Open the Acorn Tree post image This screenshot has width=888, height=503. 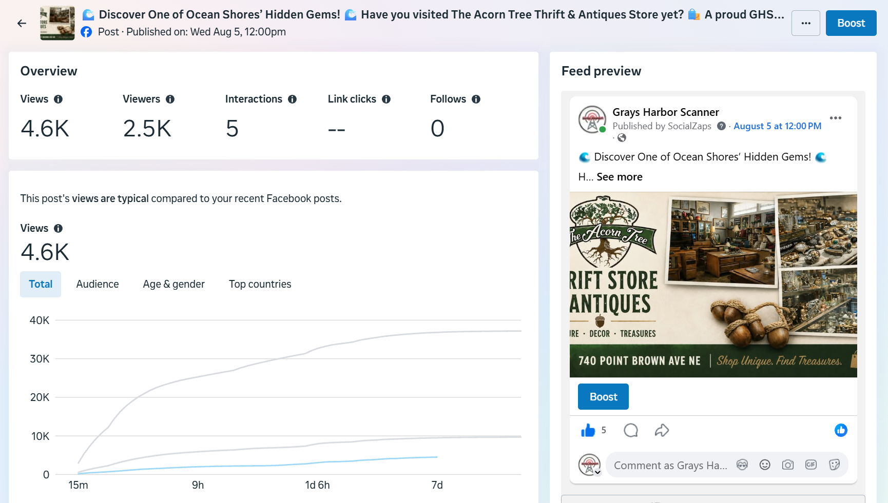713,285
